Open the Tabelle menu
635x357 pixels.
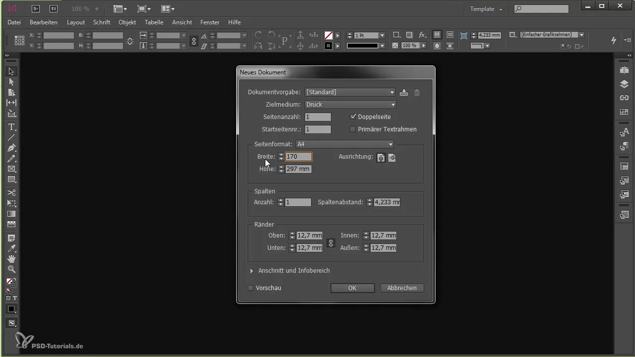[154, 22]
